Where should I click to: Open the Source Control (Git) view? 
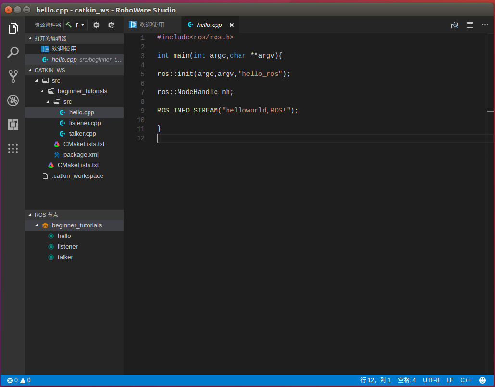13,76
